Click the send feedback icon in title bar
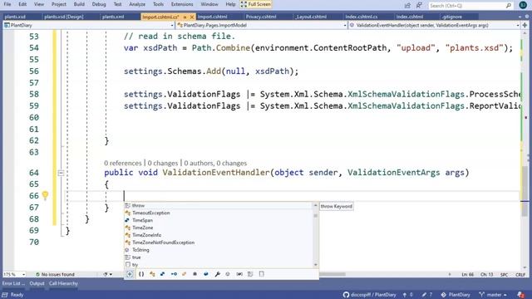The image size is (532, 299). point(419,6)
